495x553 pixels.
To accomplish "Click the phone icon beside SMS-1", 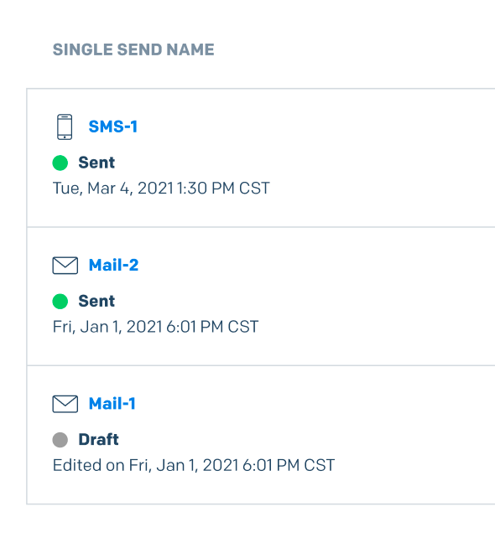I will [x=65, y=127].
